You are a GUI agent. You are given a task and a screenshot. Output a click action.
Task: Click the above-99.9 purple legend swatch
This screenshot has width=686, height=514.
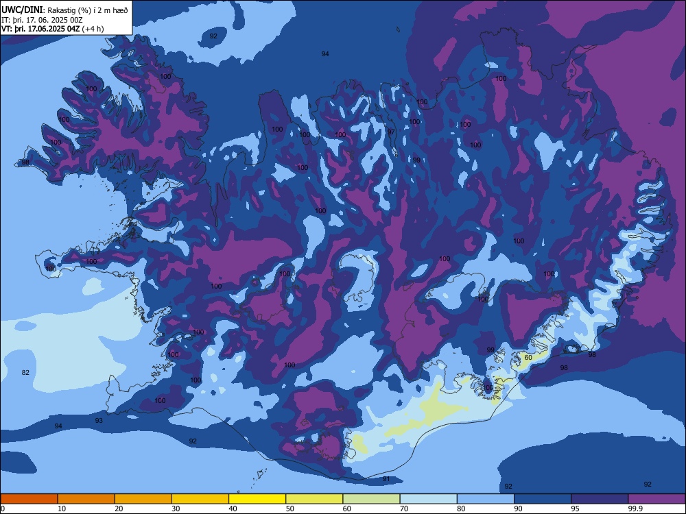point(657,499)
